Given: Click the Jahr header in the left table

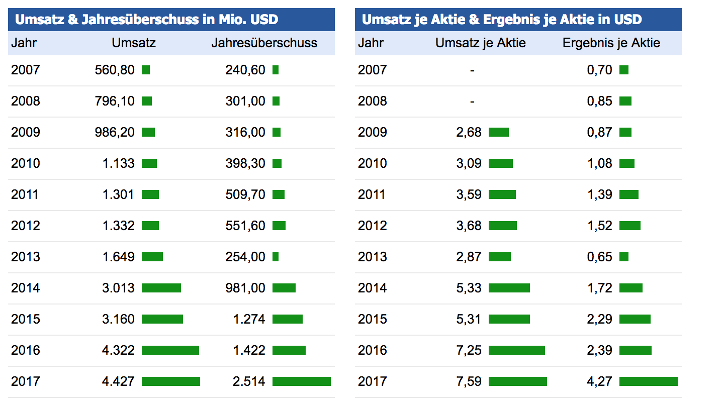Looking at the screenshot, I should [24, 43].
